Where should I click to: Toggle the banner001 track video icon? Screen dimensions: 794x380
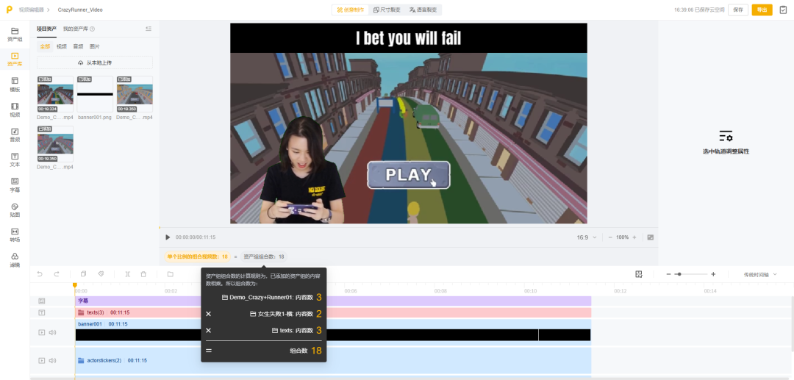click(x=41, y=332)
